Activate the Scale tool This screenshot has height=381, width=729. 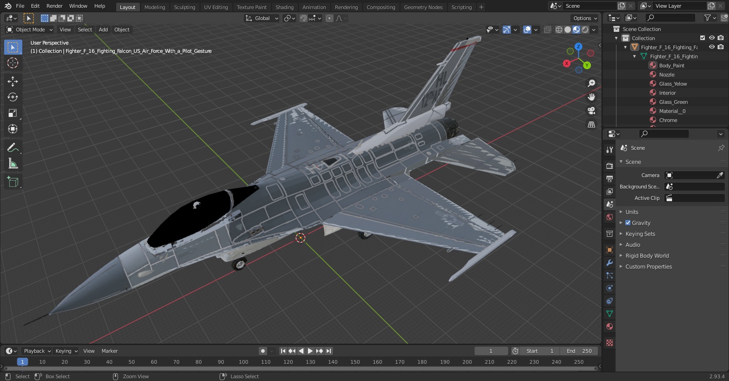(13, 113)
